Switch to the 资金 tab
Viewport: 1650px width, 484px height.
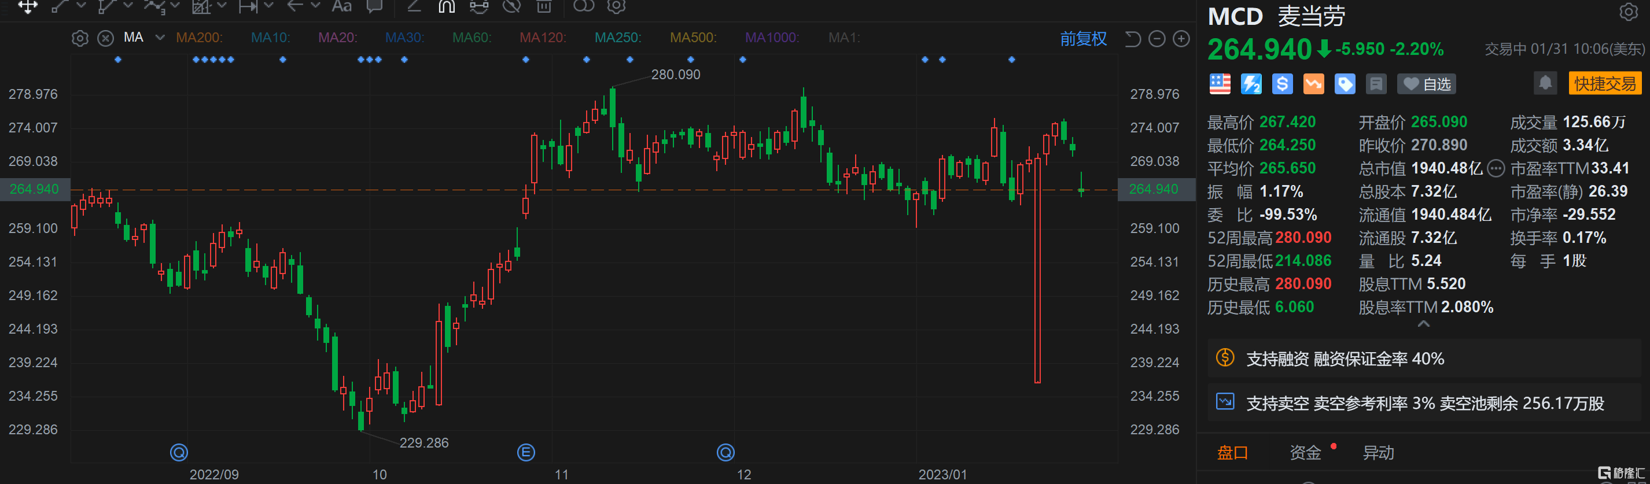(1305, 453)
